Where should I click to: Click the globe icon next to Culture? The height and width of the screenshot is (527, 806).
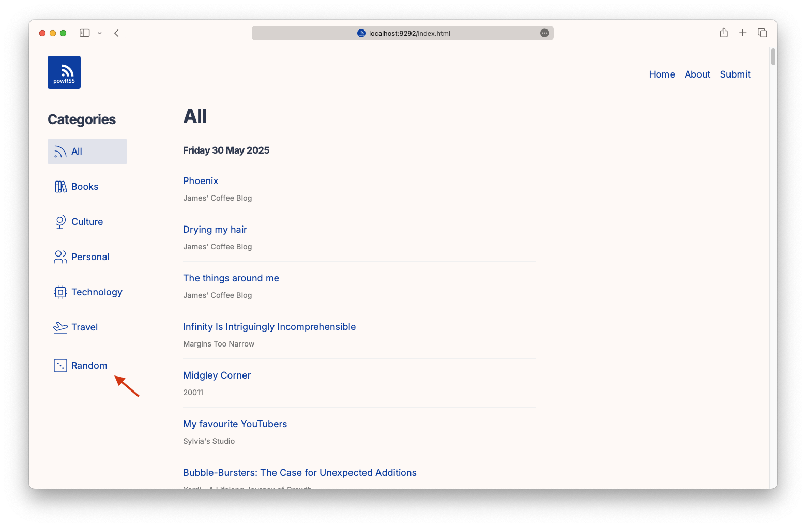60,221
